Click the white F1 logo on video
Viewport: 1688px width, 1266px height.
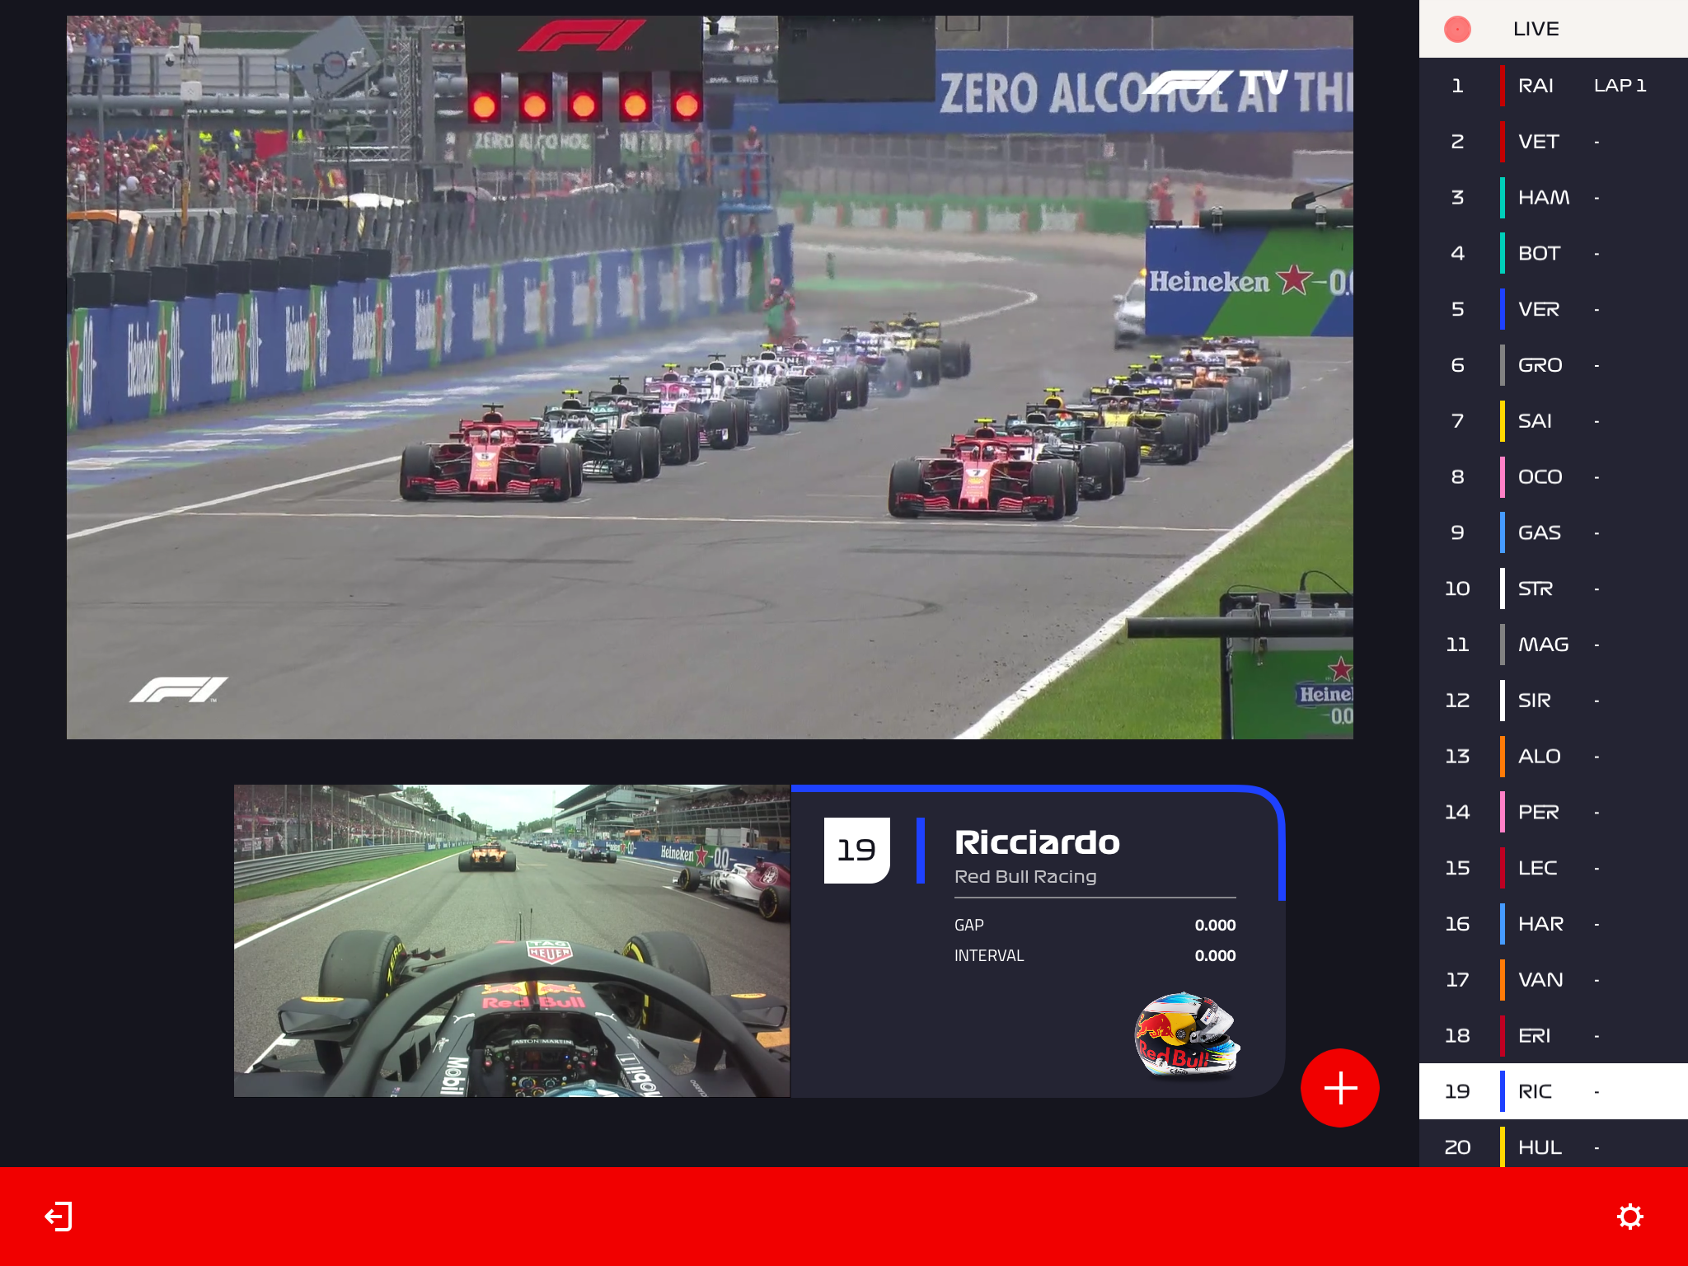178,690
